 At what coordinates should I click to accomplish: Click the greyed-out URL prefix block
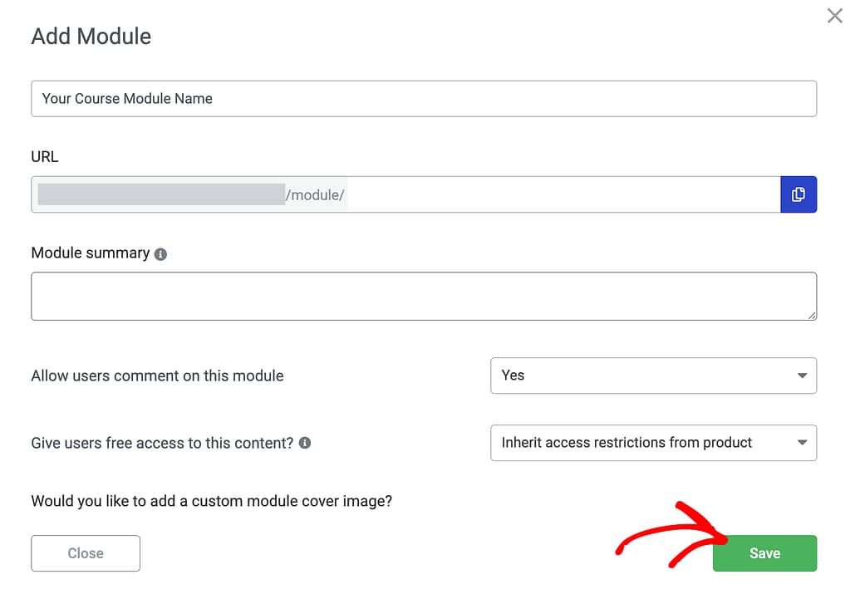[x=161, y=194]
